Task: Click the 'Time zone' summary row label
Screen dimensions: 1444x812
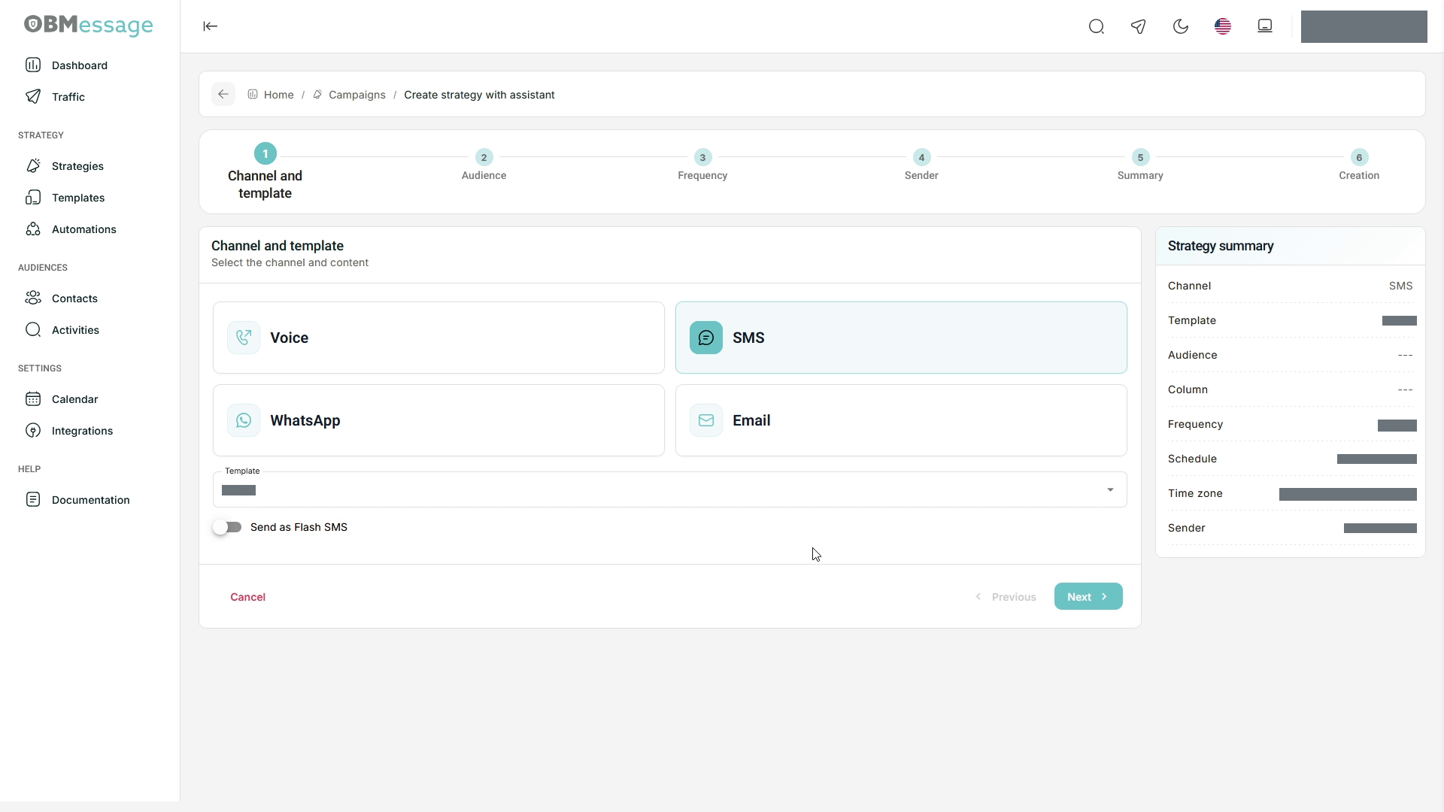Action: tap(1195, 493)
